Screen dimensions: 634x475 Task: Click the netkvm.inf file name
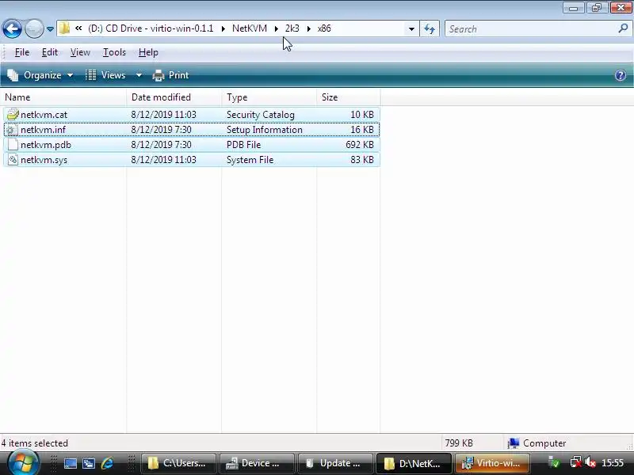(x=44, y=130)
